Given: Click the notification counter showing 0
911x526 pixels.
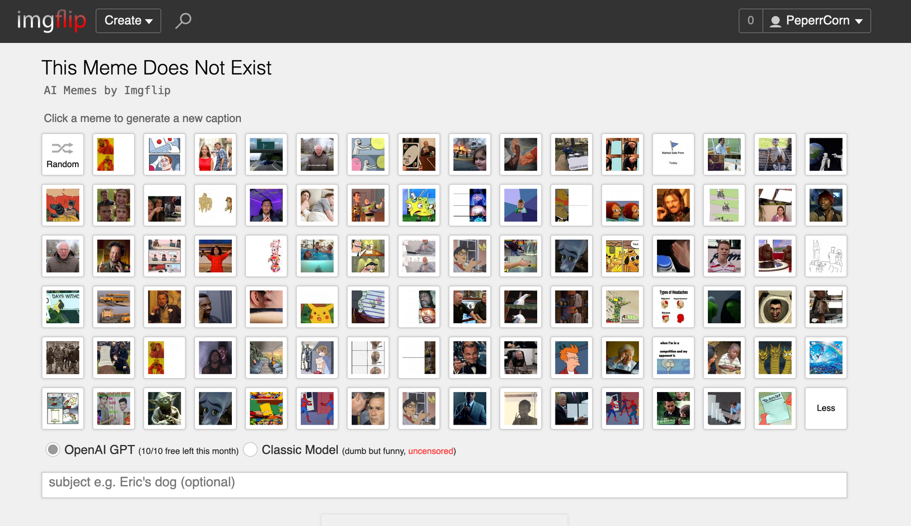Looking at the screenshot, I should (750, 20).
